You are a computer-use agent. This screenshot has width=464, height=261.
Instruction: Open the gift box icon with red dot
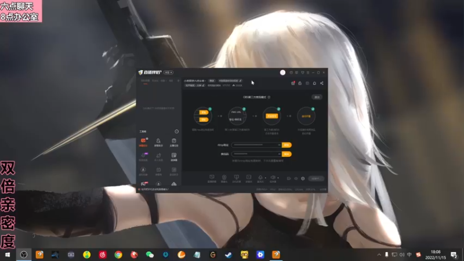(x=293, y=83)
